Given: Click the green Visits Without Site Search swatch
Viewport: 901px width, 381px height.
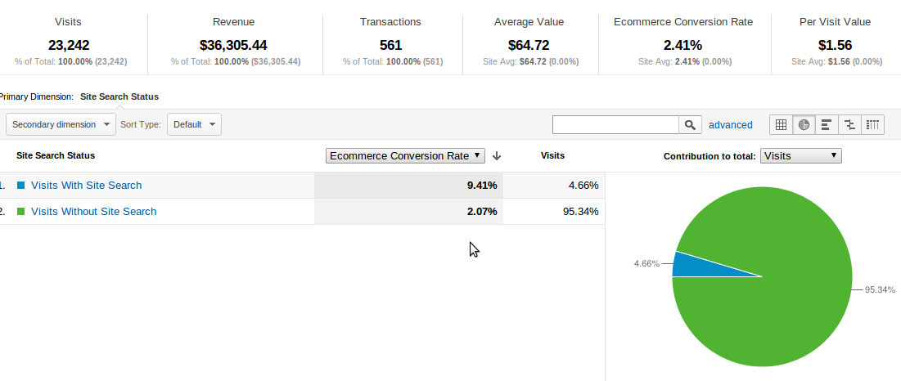Looking at the screenshot, I should (x=21, y=212).
